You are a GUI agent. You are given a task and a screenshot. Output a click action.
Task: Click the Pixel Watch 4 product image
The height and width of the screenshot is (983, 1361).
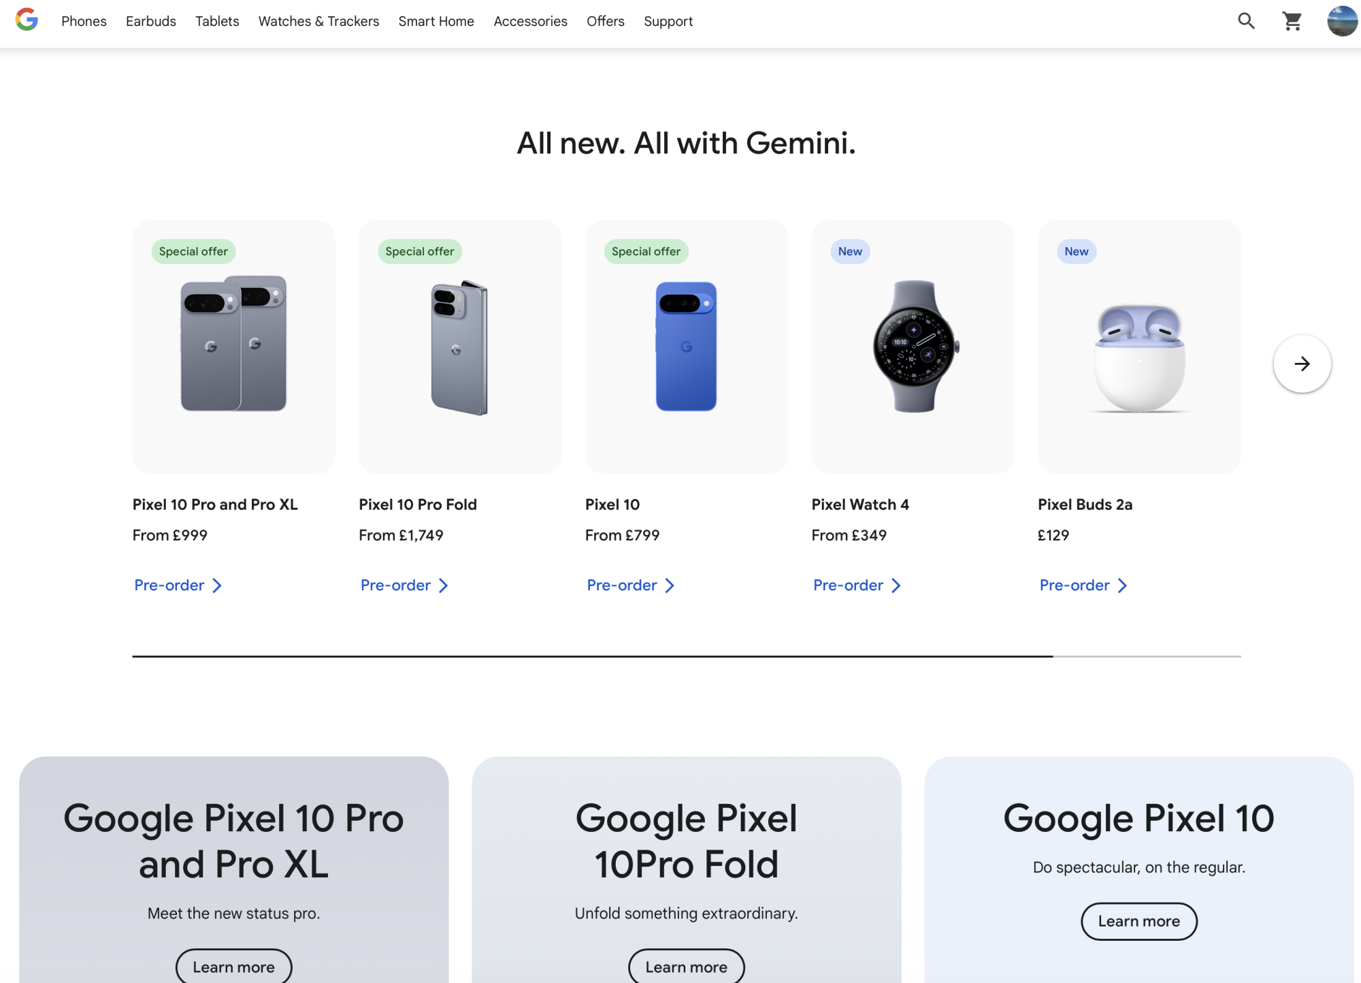[913, 346]
